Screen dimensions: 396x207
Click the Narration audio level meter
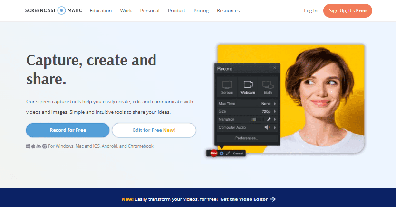(257, 119)
